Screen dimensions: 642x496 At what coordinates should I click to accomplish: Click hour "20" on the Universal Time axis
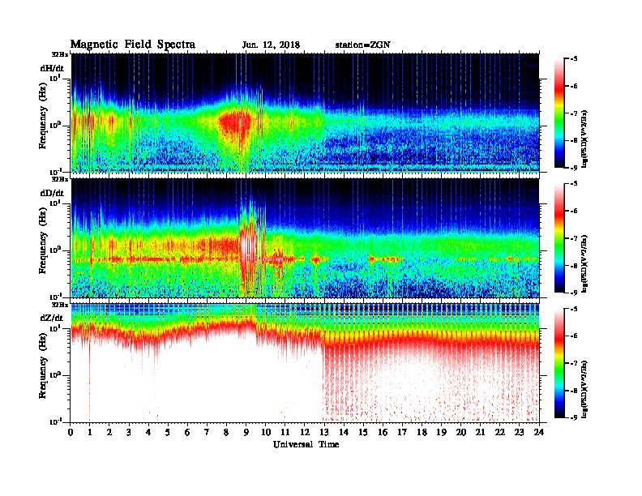(461, 432)
